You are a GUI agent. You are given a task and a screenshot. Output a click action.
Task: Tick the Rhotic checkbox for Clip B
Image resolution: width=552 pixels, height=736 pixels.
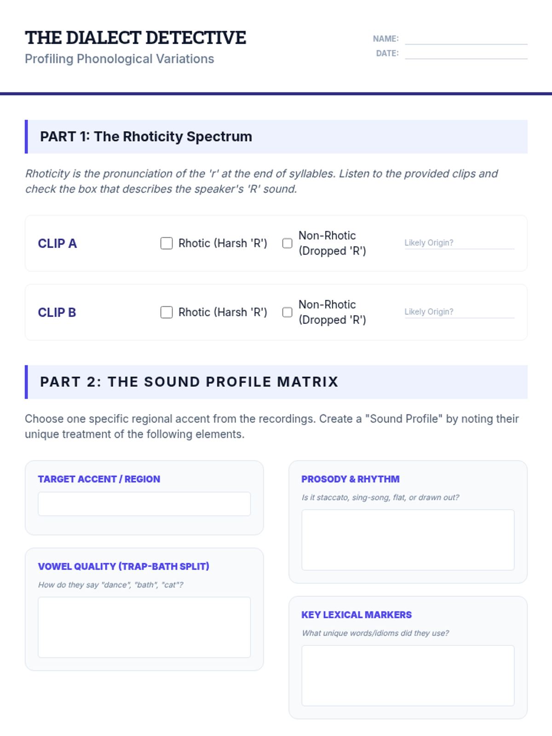[167, 312]
